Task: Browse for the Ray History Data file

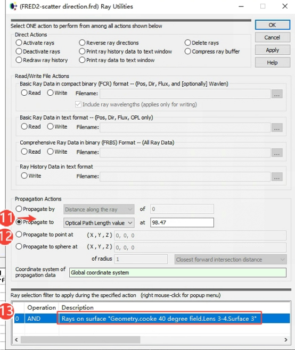Action: tap(277, 177)
